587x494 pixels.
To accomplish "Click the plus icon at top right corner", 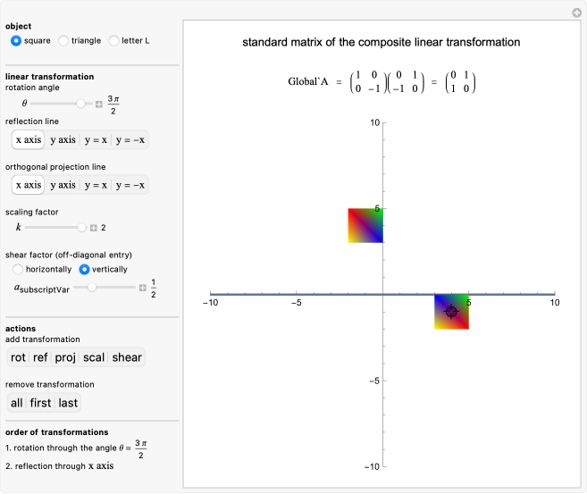I will (576, 13).
